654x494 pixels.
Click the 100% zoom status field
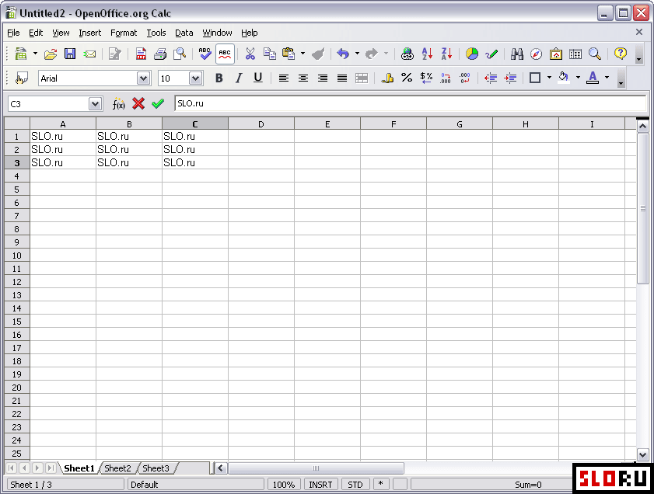coord(284,485)
